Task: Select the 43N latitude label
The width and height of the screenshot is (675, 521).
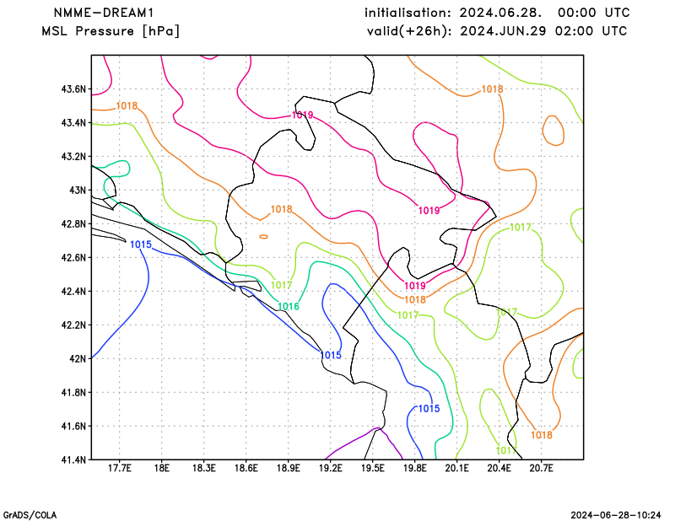Action: 78,191
